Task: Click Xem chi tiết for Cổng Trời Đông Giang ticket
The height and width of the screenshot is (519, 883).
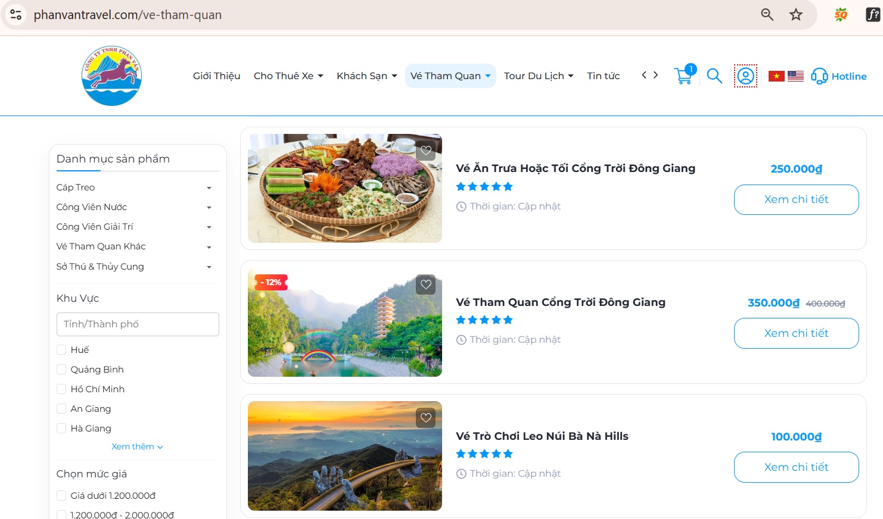Action: (796, 333)
